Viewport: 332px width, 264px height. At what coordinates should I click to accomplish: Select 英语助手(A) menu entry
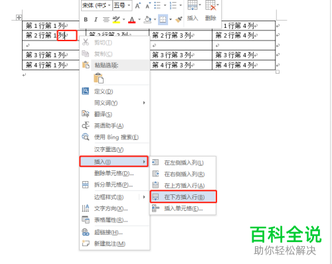[x=114, y=126]
